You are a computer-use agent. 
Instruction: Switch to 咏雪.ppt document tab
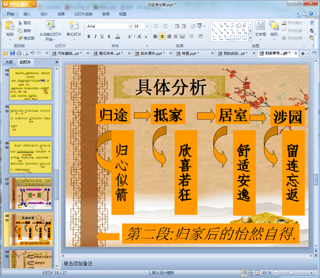click(x=195, y=53)
